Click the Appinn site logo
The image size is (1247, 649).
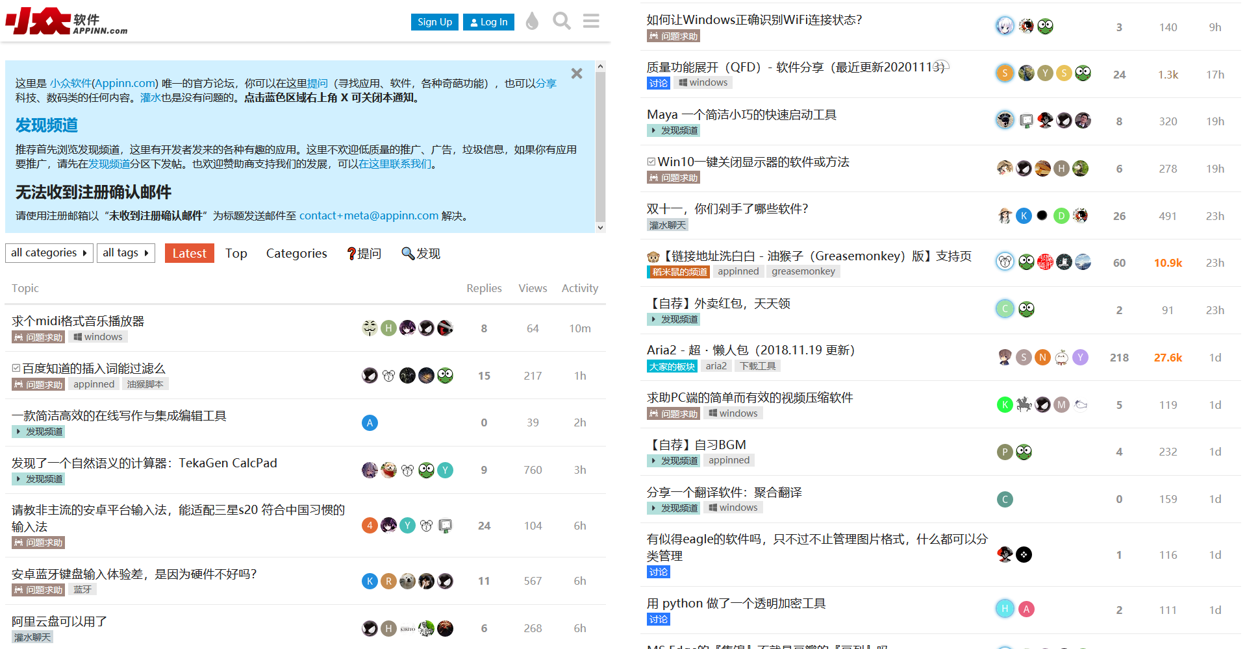pos(66,21)
